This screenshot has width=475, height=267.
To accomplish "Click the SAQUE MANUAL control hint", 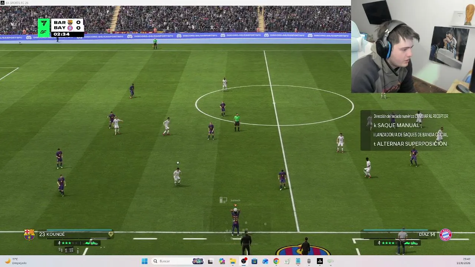I will (x=396, y=125).
